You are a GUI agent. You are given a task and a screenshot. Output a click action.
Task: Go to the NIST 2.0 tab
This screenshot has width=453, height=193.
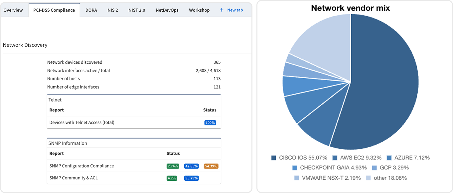click(x=137, y=10)
